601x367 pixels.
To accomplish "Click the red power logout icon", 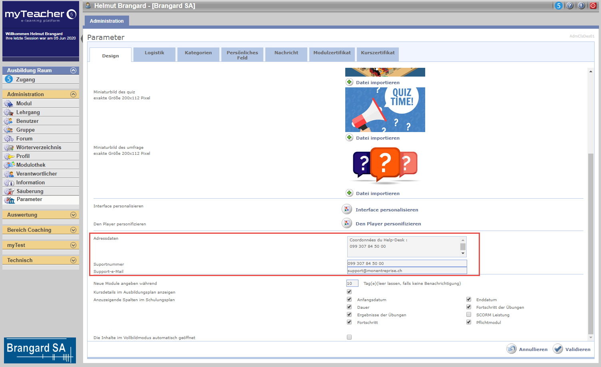I will pyautogui.click(x=593, y=6).
